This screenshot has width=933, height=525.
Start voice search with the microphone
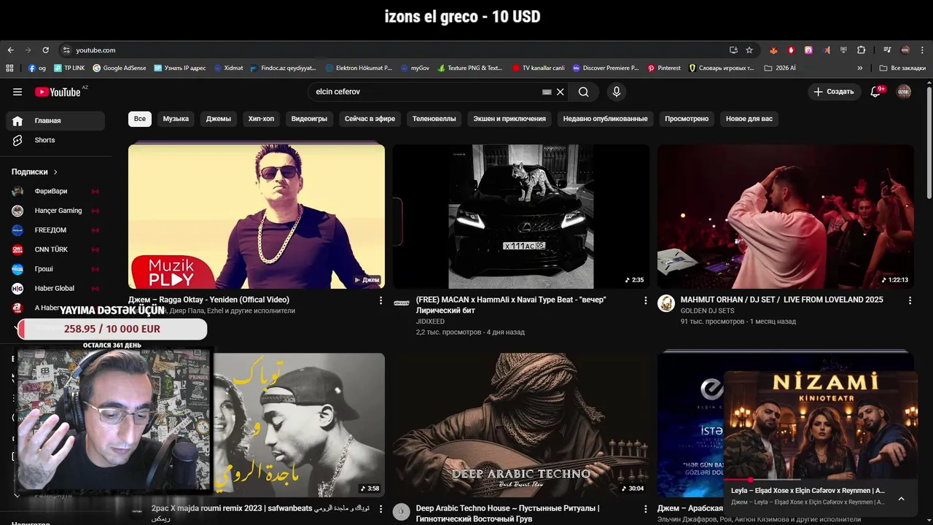point(617,92)
